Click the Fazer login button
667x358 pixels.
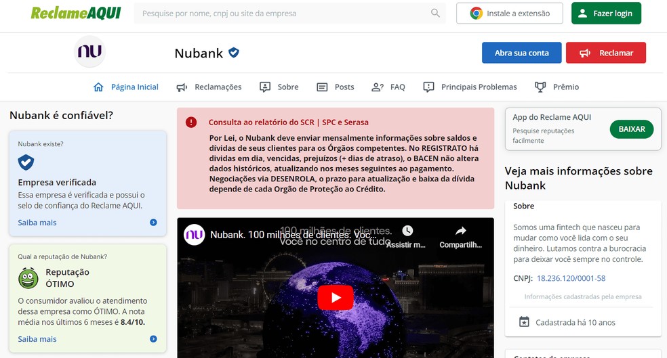(x=606, y=13)
